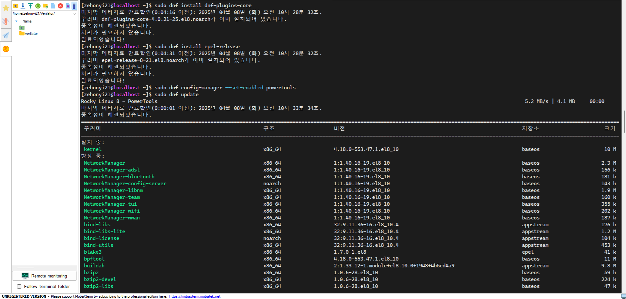Click the purple 'A' file icon

click(x=68, y=6)
